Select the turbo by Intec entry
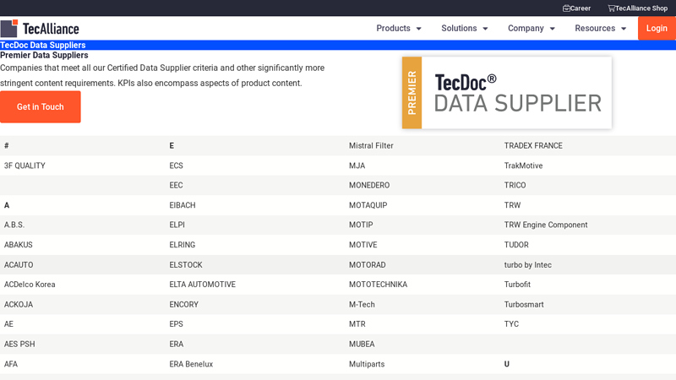676x380 pixels. point(527,265)
